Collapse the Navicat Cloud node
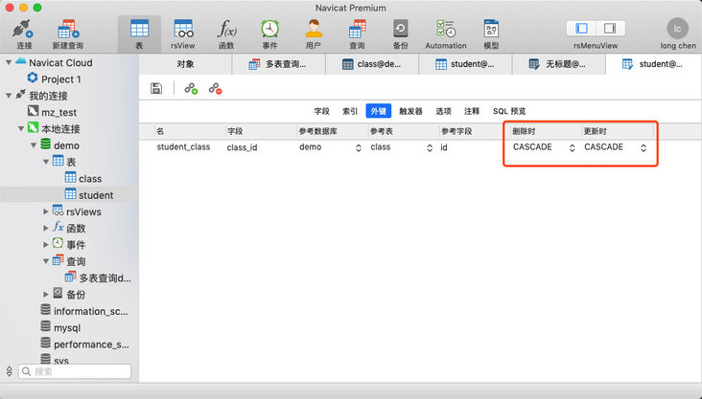 [x=9, y=63]
